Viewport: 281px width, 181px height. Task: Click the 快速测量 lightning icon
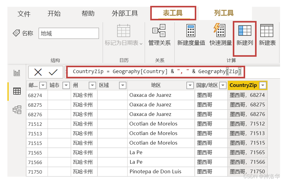[x=219, y=30]
